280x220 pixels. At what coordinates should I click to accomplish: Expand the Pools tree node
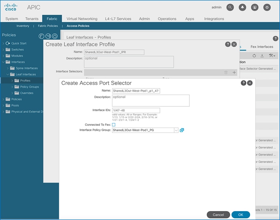[3, 105]
